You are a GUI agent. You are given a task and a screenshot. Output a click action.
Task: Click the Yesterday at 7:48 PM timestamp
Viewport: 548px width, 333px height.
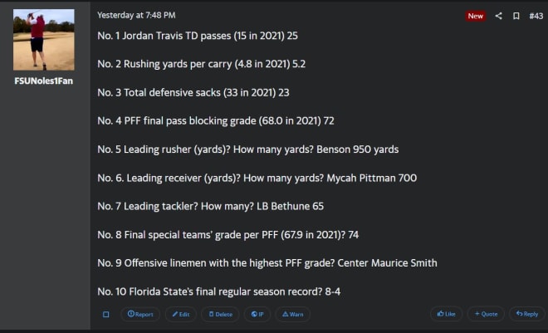136,15
